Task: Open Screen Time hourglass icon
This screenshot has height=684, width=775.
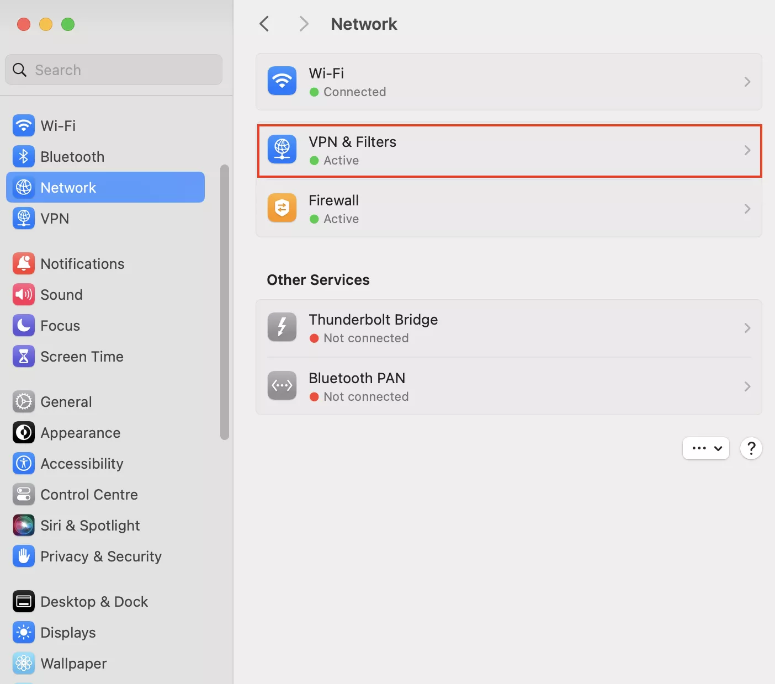Action: [23, 357]
